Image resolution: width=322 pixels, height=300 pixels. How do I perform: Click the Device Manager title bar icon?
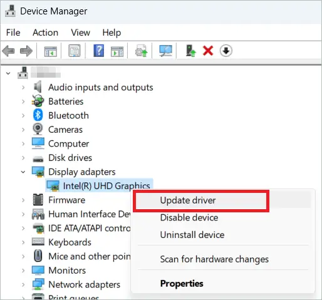coord(11,11)
